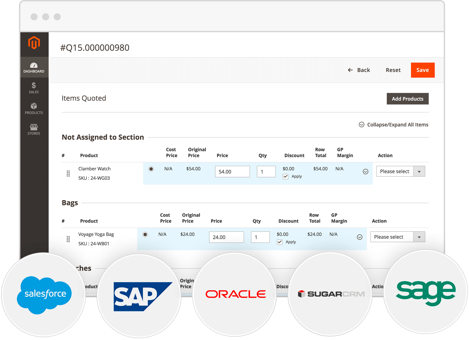Click the SugarCRM logo circle
The height and width of the screenshot is (340, 469).
coord(330,294)
